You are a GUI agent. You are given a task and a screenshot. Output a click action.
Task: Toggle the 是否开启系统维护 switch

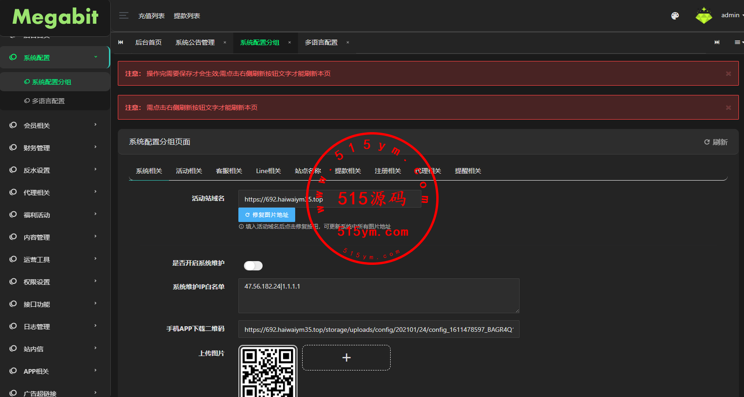coord(253,265)
